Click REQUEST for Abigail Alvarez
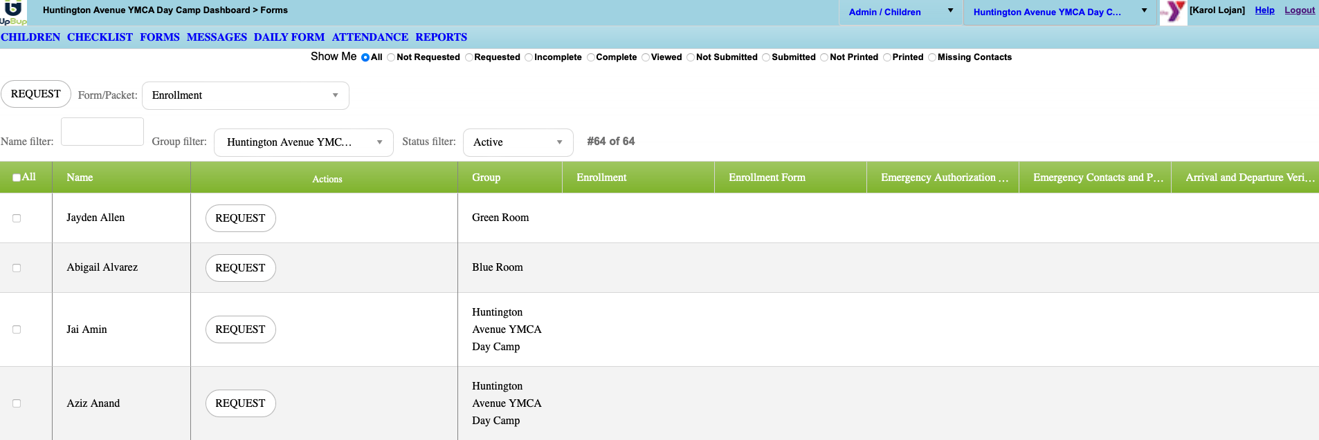This screenshot has width=1319, height=440. pyautogui.click(x=240, y=268)
